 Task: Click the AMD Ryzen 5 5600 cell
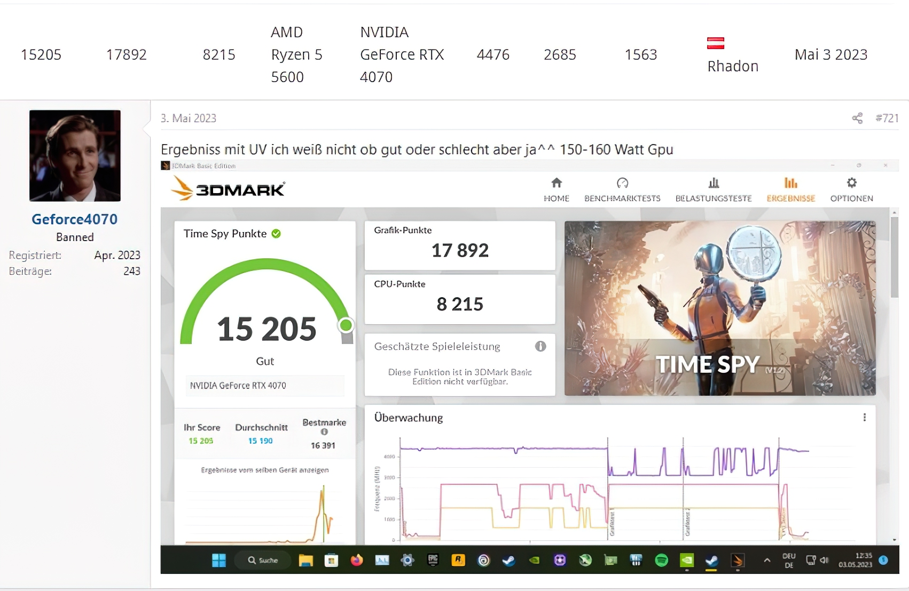click(x=296, y=54)
